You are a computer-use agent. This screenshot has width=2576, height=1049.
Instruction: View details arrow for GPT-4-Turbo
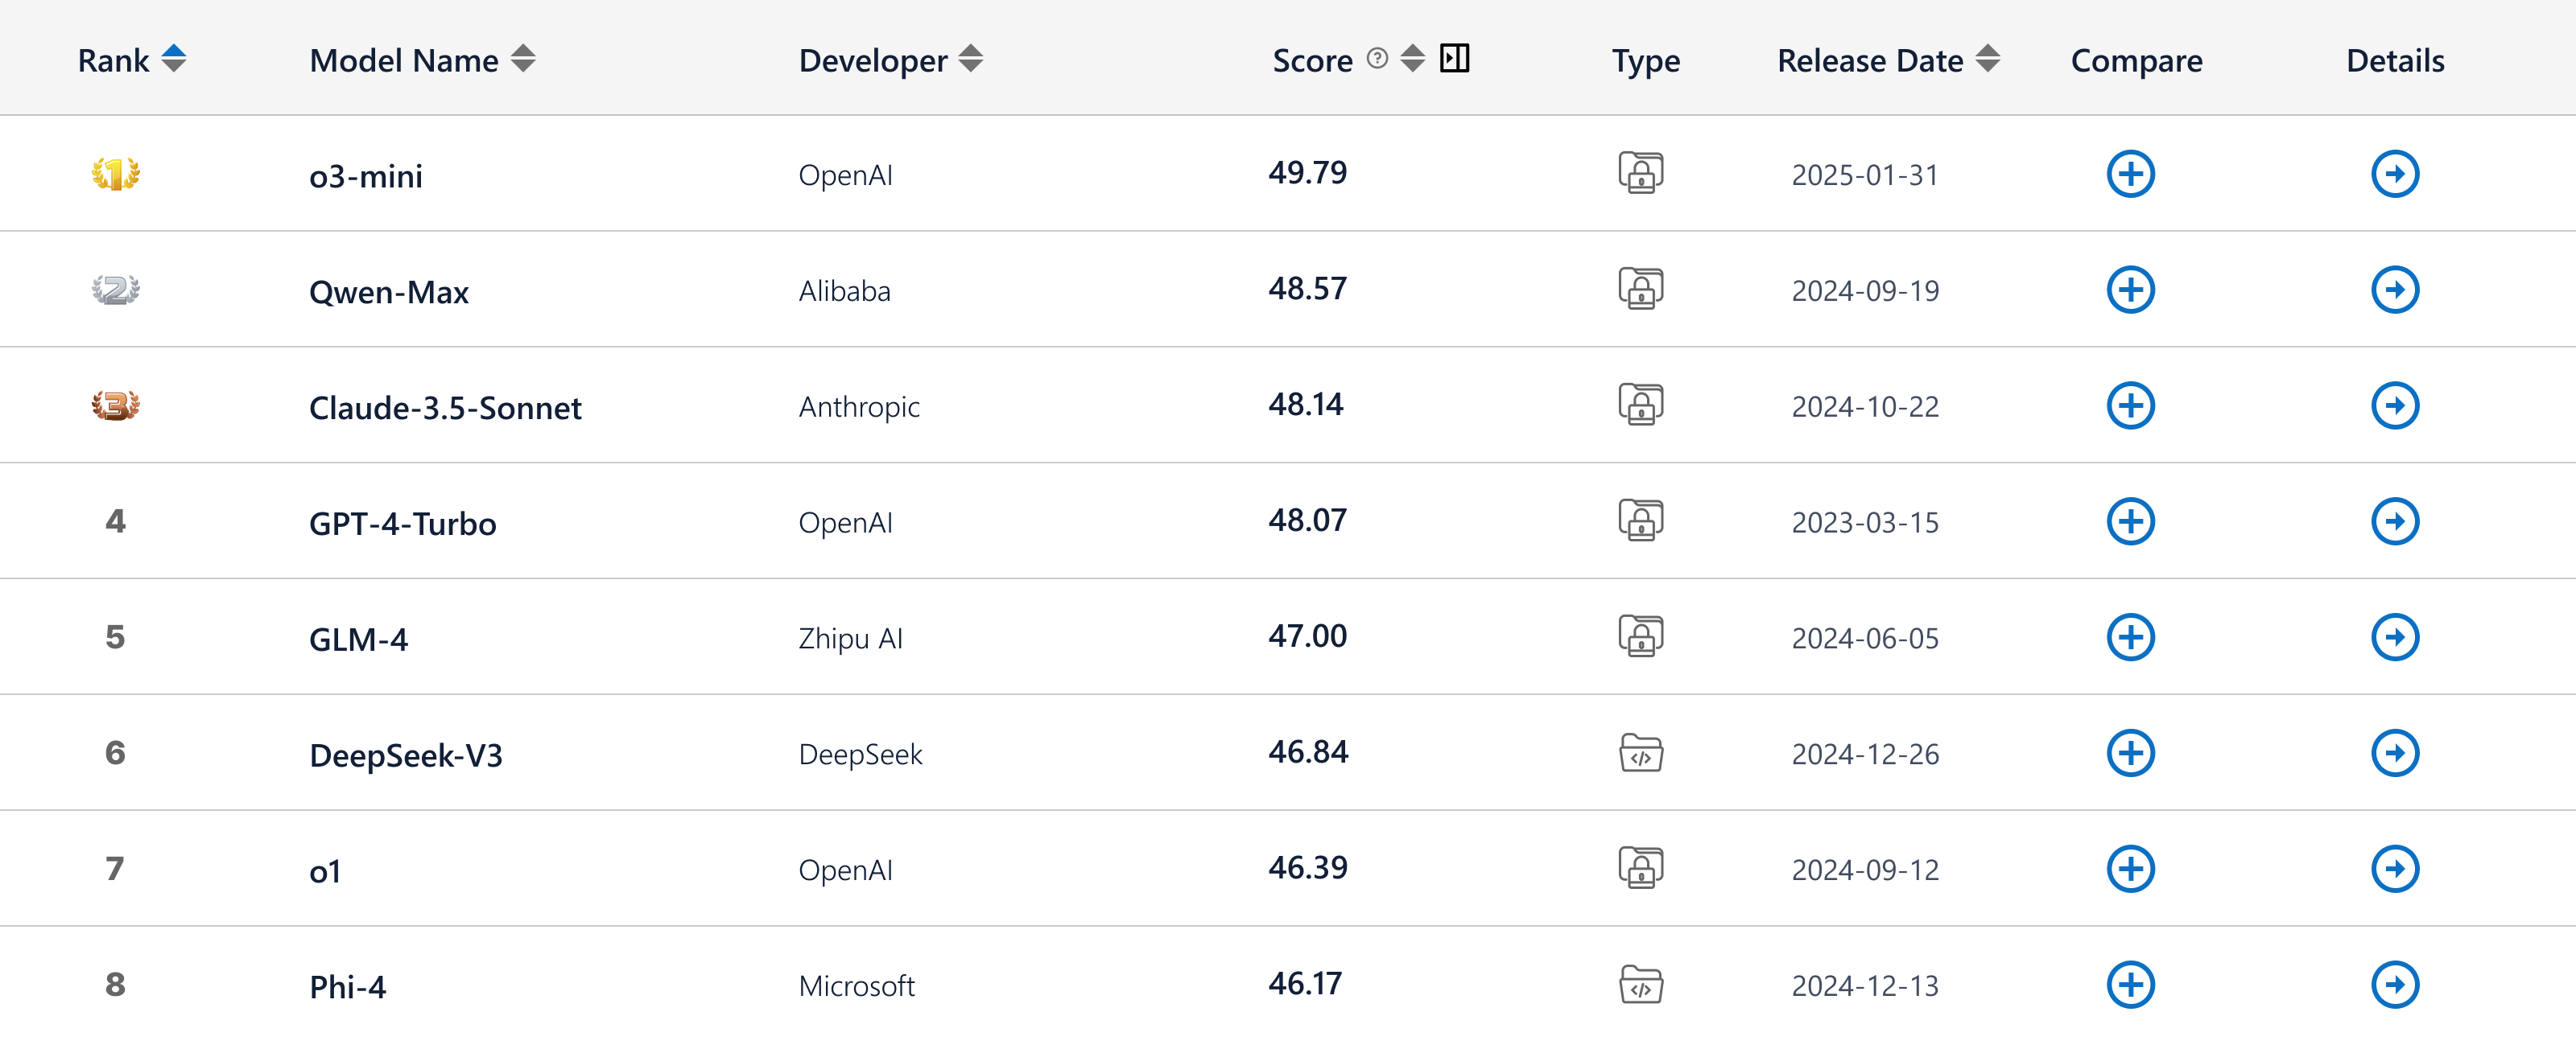click(x=2394, y=521)
